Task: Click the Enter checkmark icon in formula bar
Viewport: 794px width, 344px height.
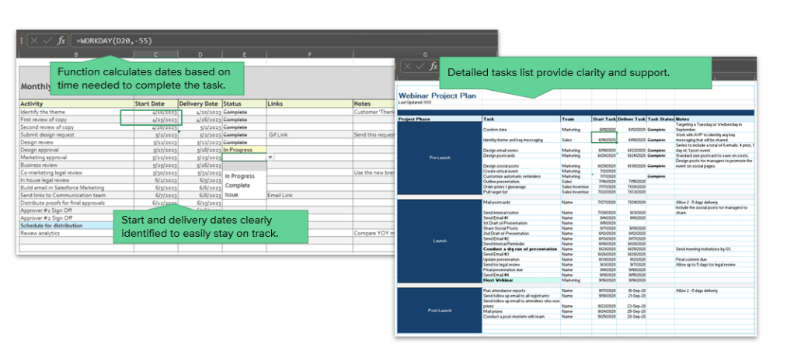Action: click(x=47, y=40)
